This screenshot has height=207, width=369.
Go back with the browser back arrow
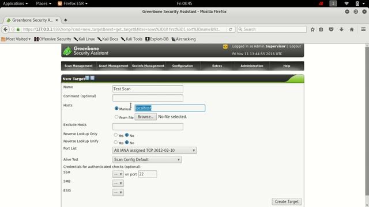[5, 29]
